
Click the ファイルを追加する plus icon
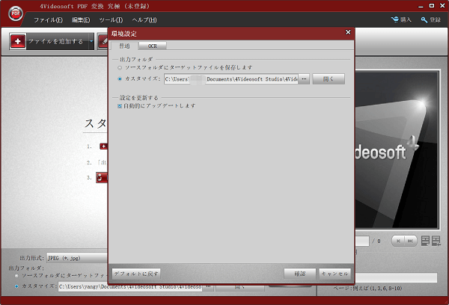click(18, 42)
